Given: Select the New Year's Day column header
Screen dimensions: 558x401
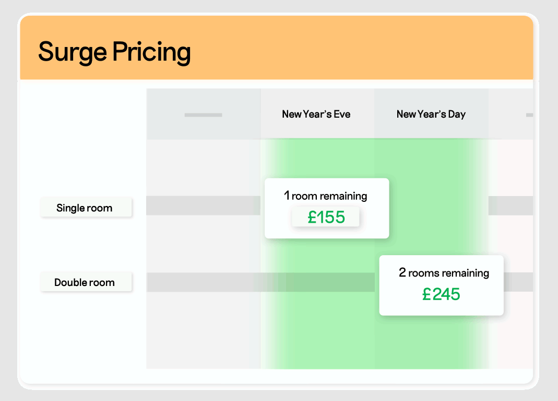Looking at the screenshot, I should 431,114.
